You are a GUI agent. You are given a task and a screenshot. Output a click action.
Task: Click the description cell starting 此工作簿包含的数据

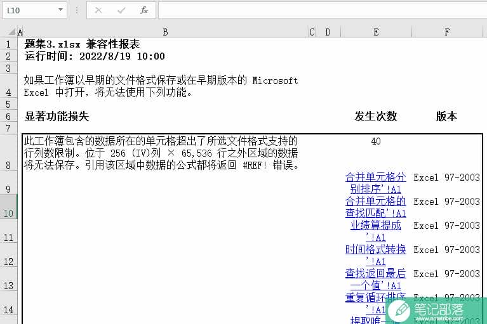[x=161, y=153]
